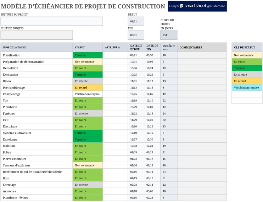
Task: Click the Pré-remblayage task name
Action: click(x=14, y=88)
